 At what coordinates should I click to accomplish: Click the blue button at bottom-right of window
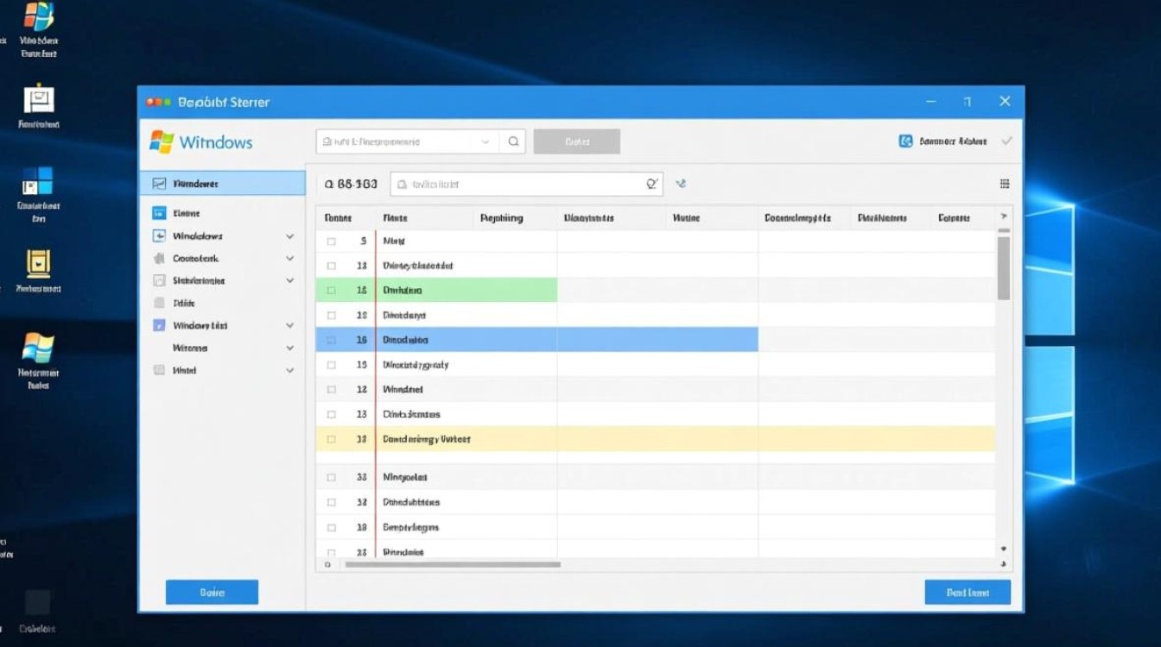click(x=967, y=593)
